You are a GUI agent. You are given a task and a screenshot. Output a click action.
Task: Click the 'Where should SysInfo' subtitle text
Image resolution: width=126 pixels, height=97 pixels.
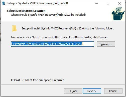pyautogui.click(x=48, y=15)
